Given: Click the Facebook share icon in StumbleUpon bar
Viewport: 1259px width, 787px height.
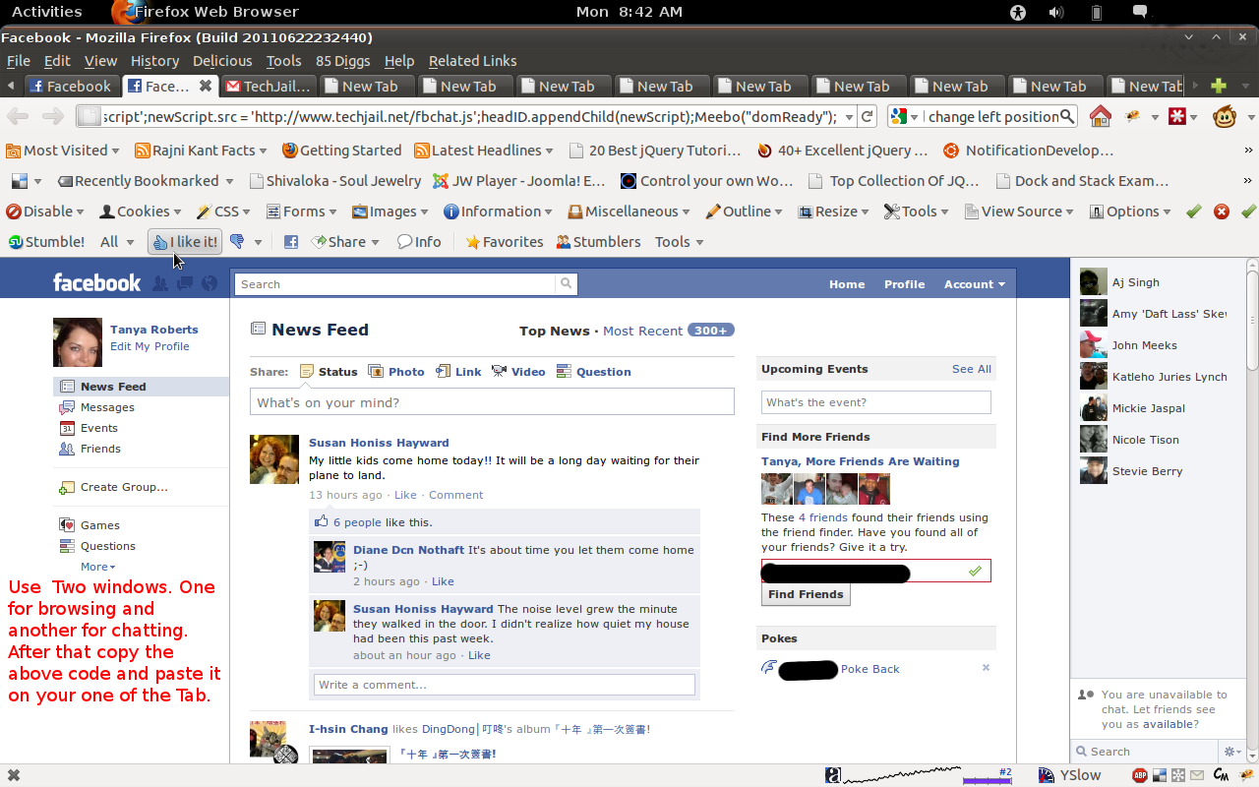Looking at the screenshot, I should pos(291,242).
